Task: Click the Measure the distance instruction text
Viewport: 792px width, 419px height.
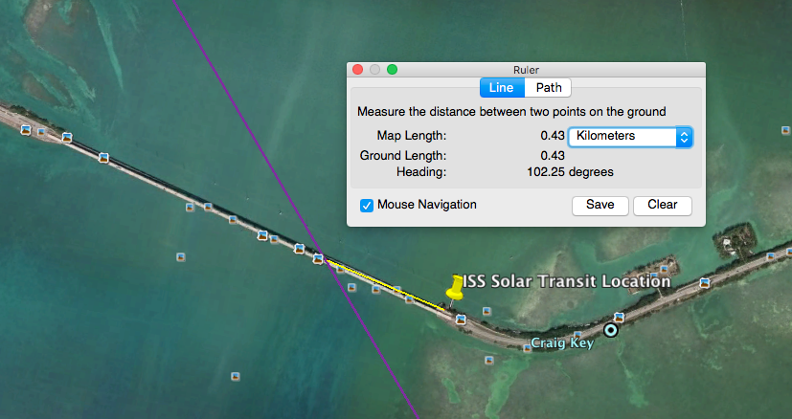Action: (x=511, y=112)
